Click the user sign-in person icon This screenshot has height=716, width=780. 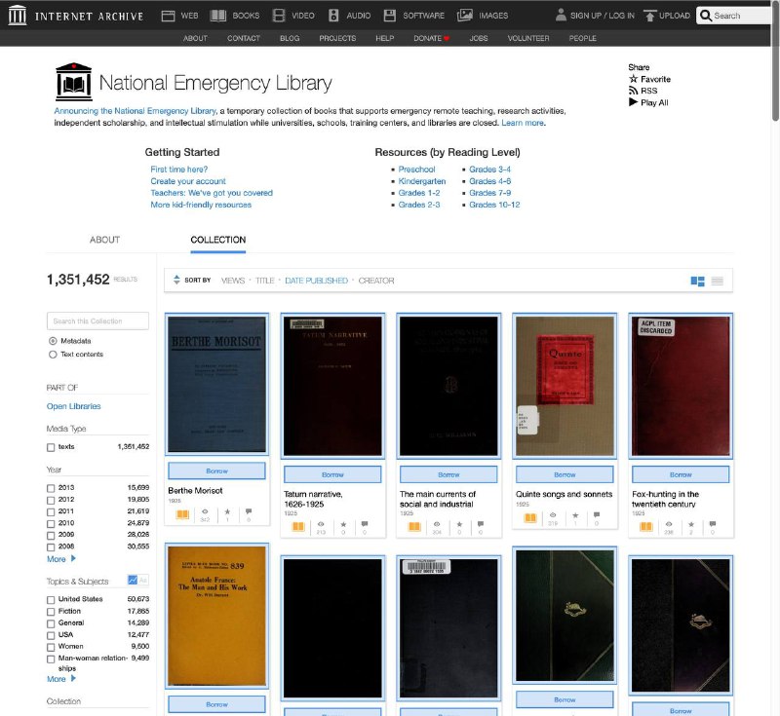561,15
